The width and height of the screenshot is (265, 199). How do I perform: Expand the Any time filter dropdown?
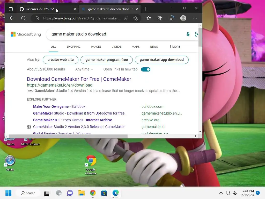point(84,69)
